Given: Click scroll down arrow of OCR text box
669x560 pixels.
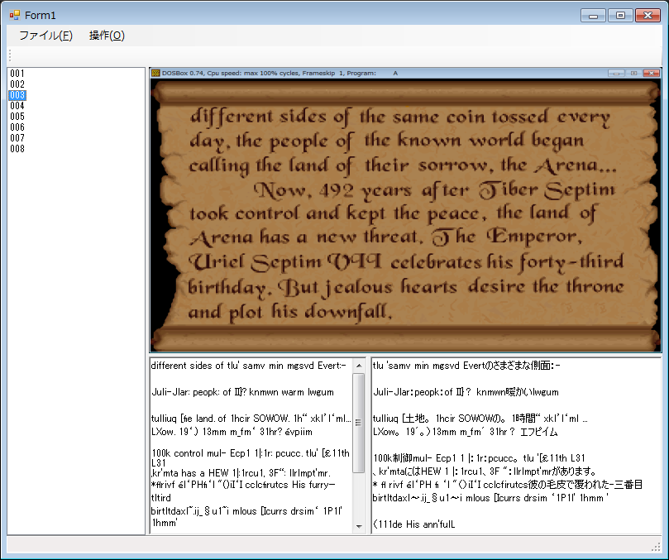Looking at the screenshot, I should tap(359, 526).
